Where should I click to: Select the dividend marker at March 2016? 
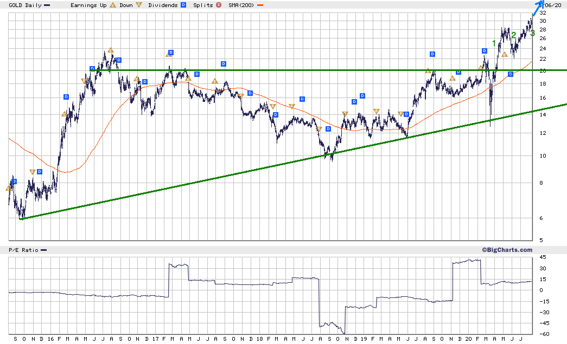(x=66, y=97)
